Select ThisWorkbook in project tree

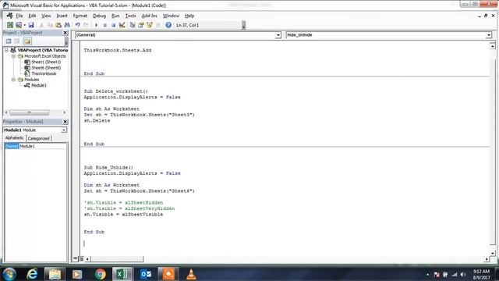click(44, 73)
